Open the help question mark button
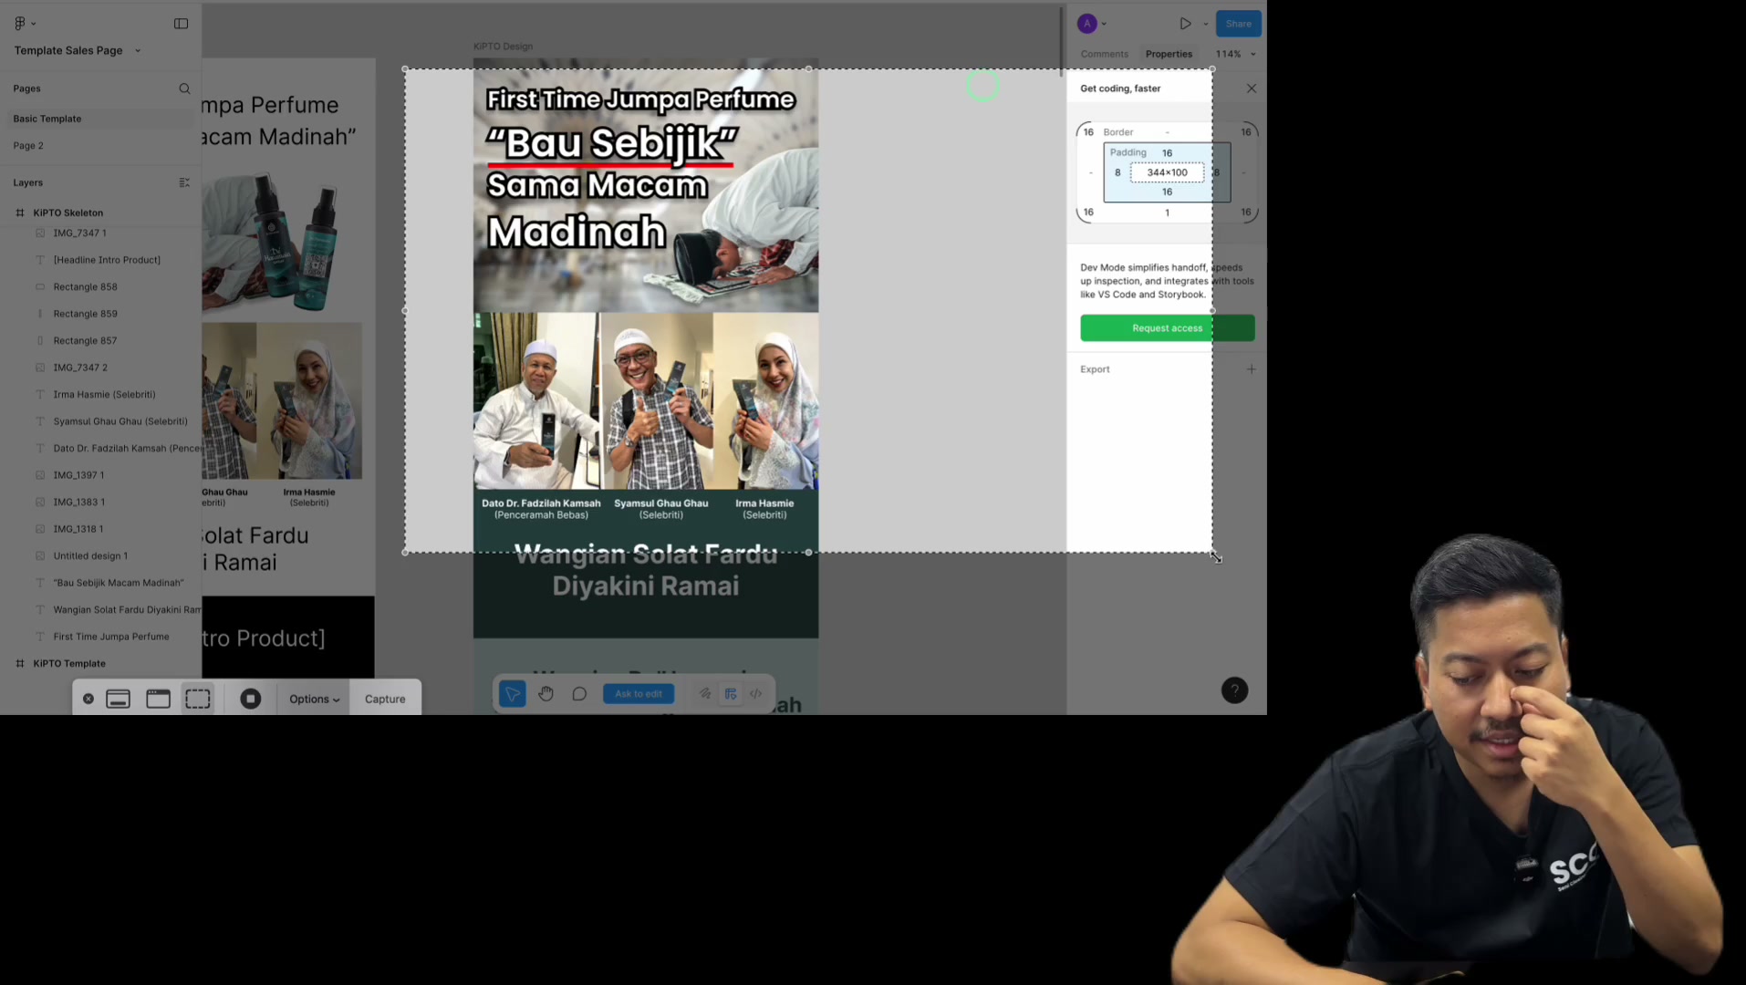 [x=1234, y=690]
